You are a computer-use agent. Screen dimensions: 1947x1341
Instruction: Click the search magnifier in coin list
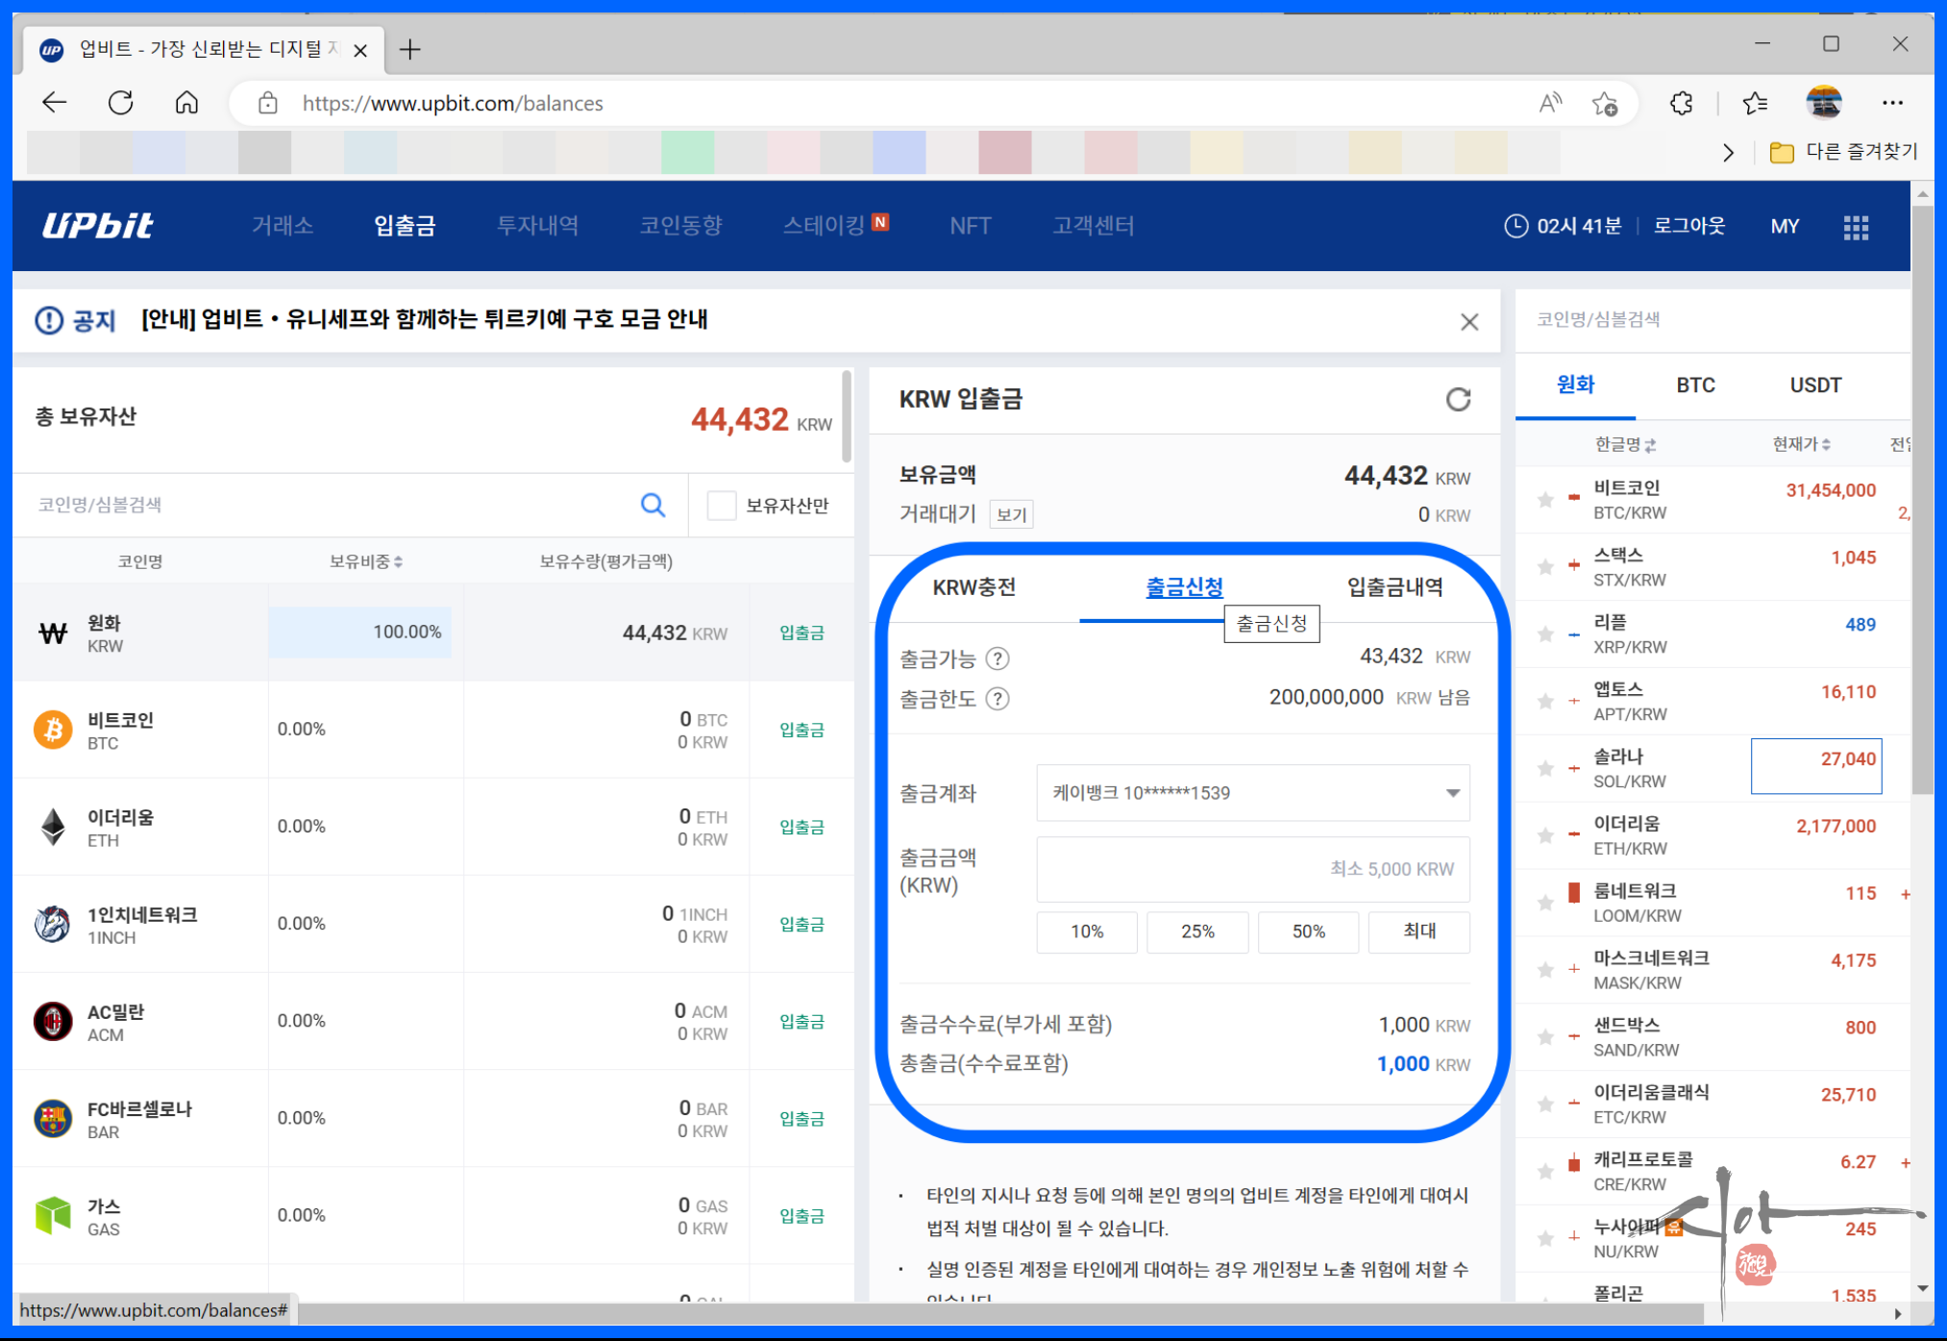tap(653, 505)
